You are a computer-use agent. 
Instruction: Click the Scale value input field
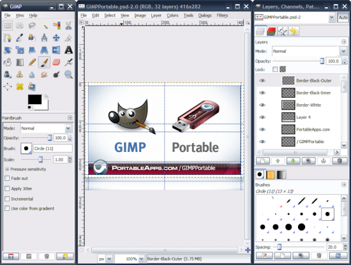tap(61, 160)
